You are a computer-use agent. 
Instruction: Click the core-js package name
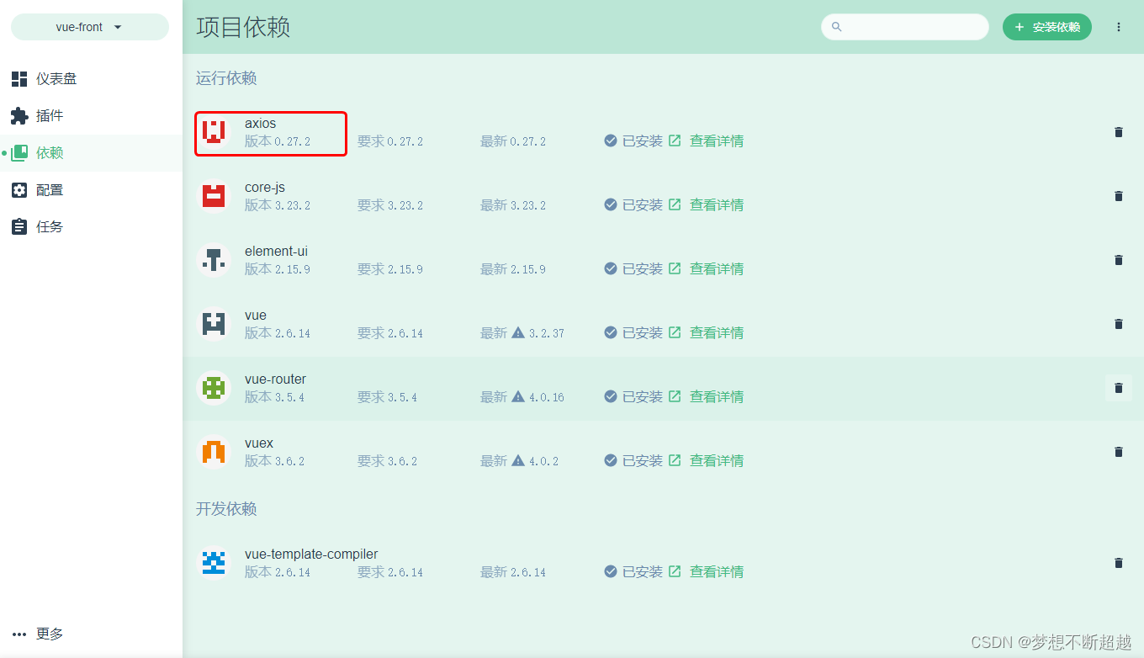(x=265, y=188)
